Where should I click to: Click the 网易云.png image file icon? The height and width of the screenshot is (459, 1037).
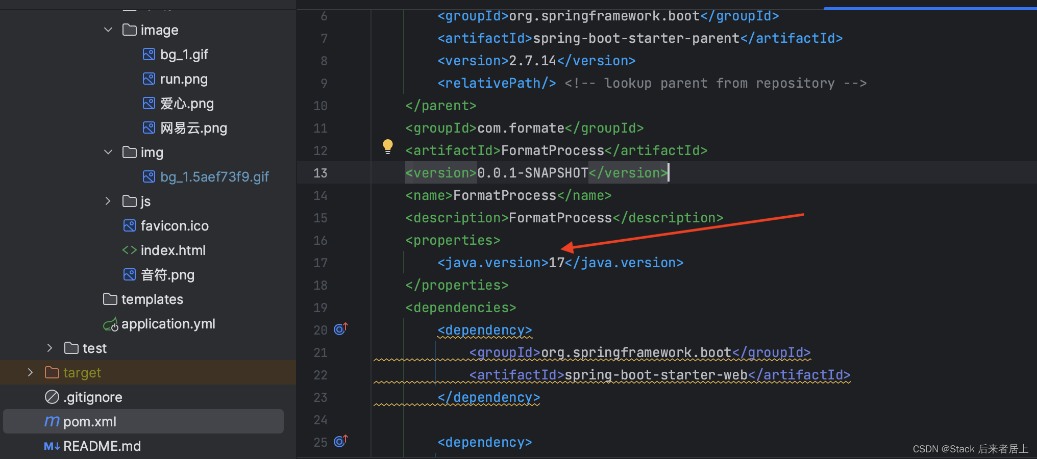149,127
